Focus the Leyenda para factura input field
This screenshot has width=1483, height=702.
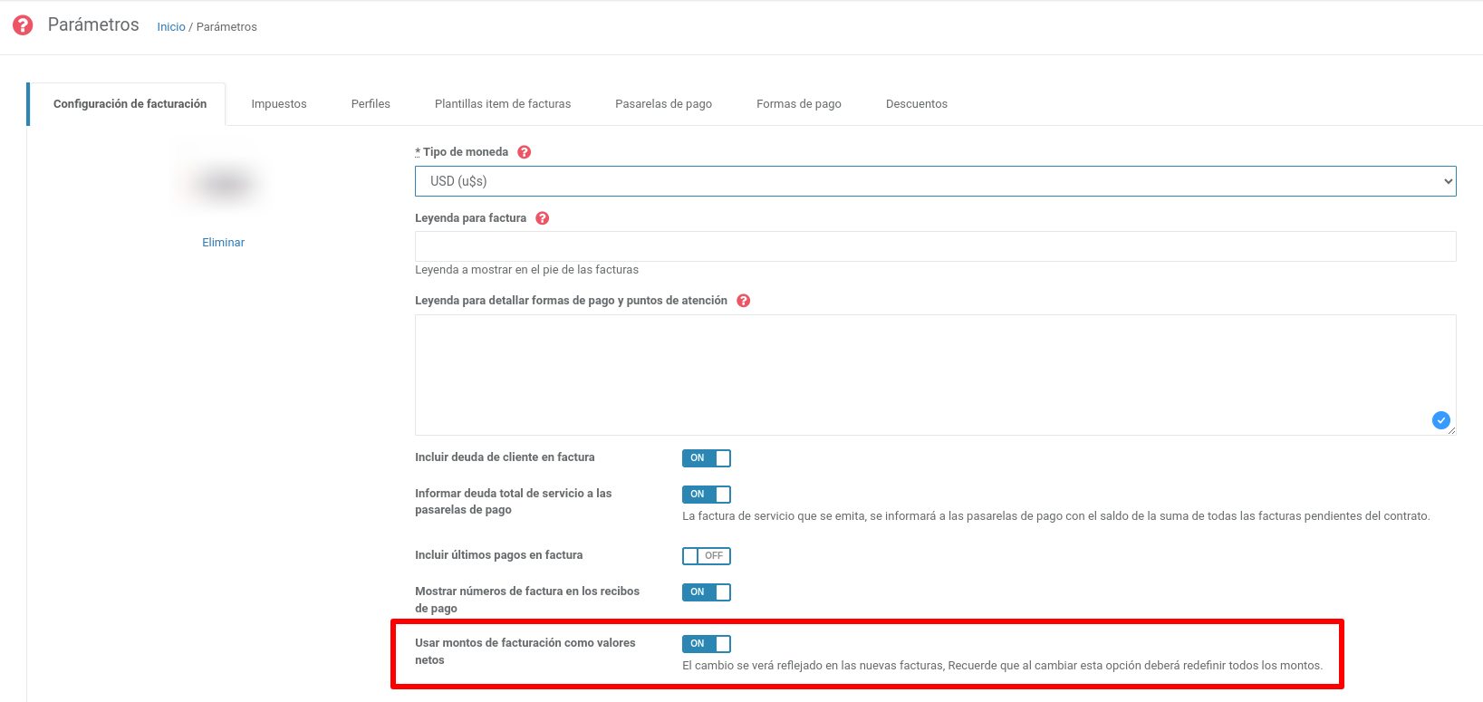[935, 246]
